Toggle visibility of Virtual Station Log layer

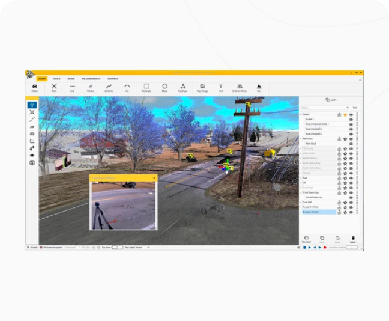[x=351, y=193]
